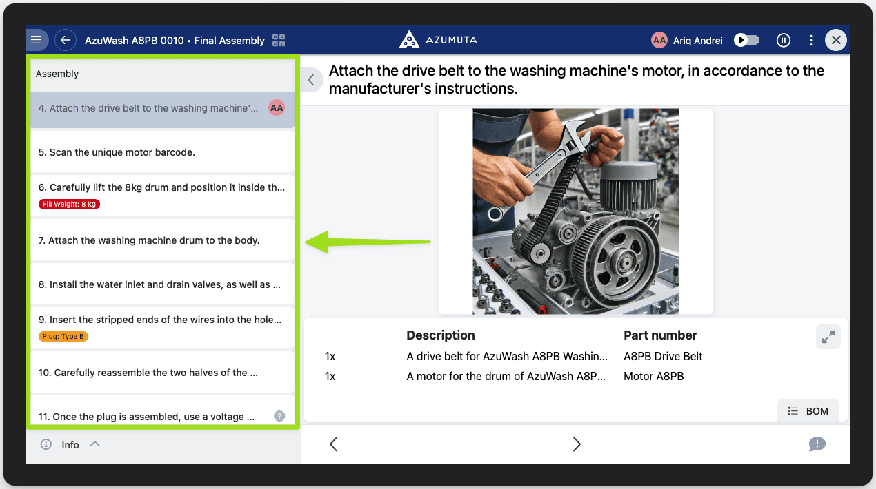Screen dimensions: 876x489
Task: Click the drive belt instruction image
Action: pos(575,211)
